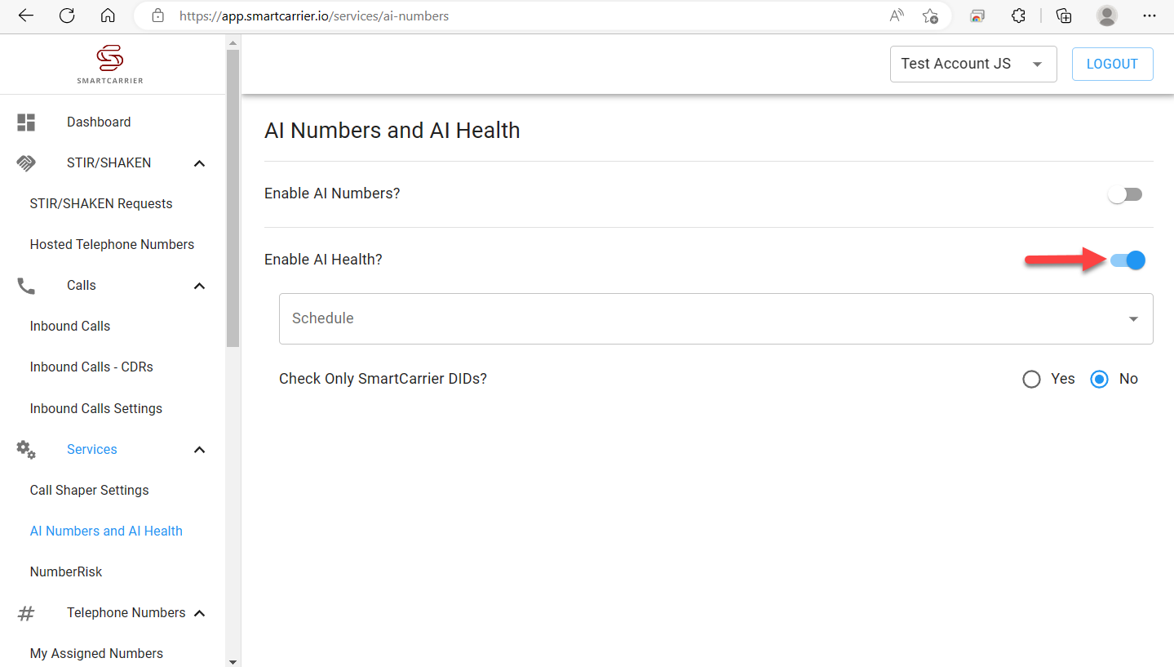
Task: Click the SmartCarrier logo
Action: coord(110,64)
